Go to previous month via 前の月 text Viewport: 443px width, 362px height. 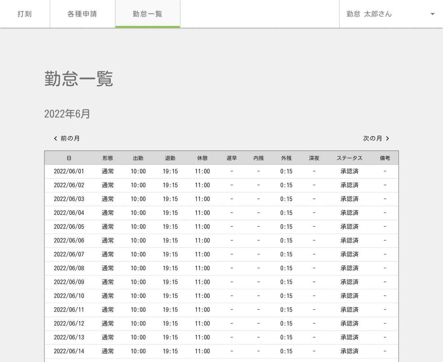click(70, 138)
